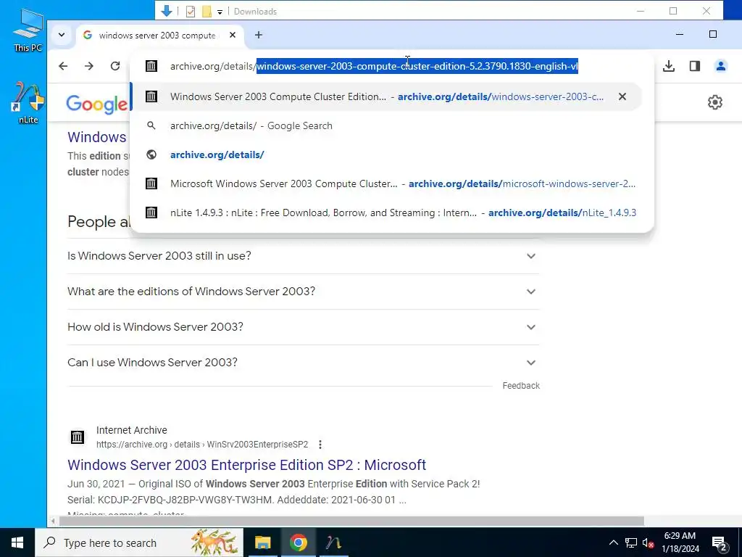Click the address bar URL text
The width and height of the screenshot is (742, 557).
[374, 66]
